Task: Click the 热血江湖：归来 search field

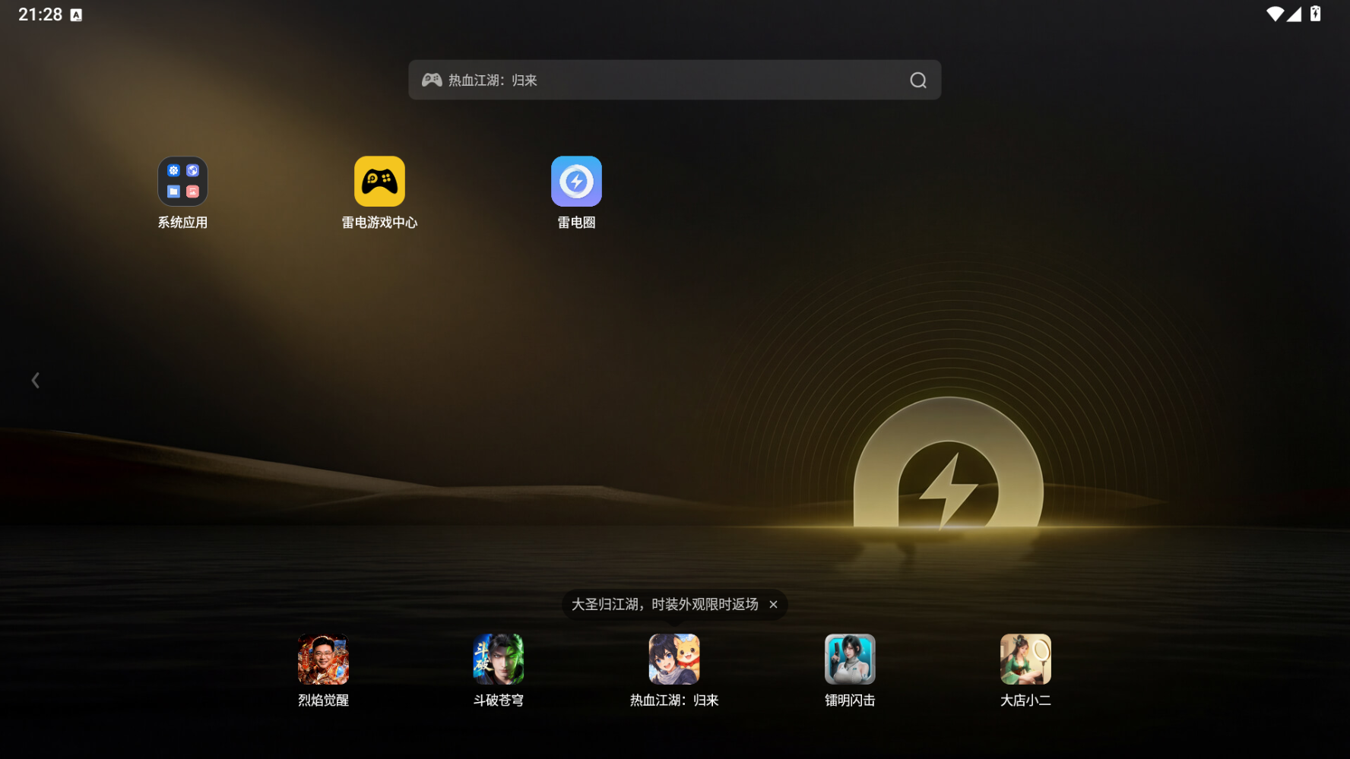Action: pyautogui.click(x=675, y=80)
